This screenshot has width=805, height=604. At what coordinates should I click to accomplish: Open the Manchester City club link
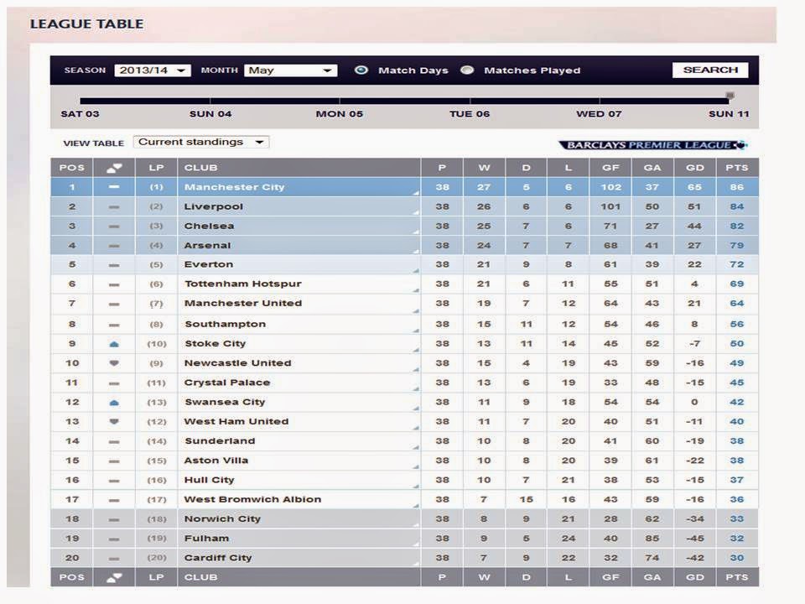pyautogui.click(x=234, y=187)
